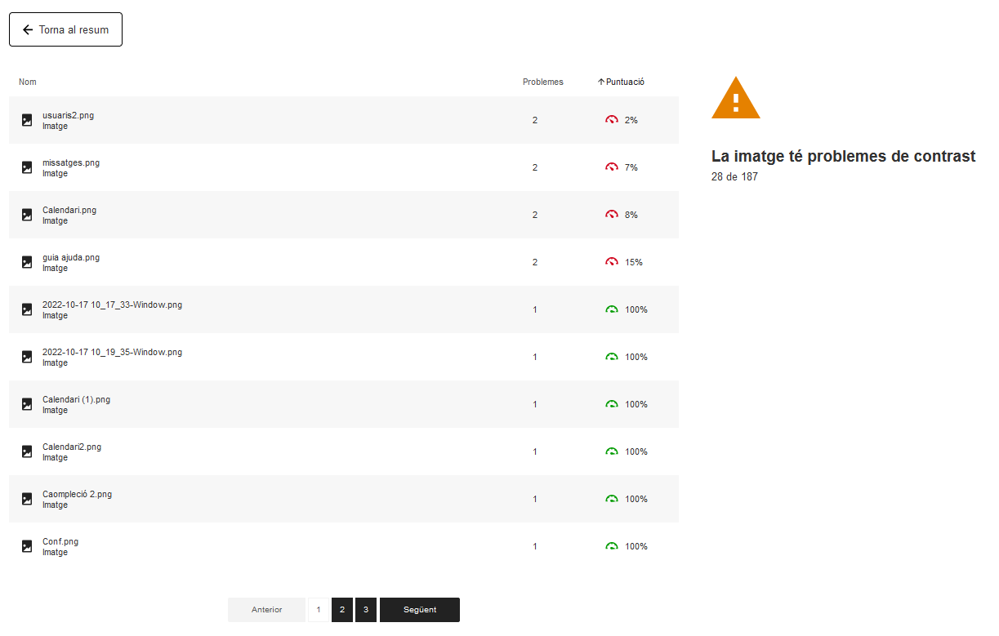Click the Anterior pagination button
Screen dimensions: 999x636
tap(266, 610)
